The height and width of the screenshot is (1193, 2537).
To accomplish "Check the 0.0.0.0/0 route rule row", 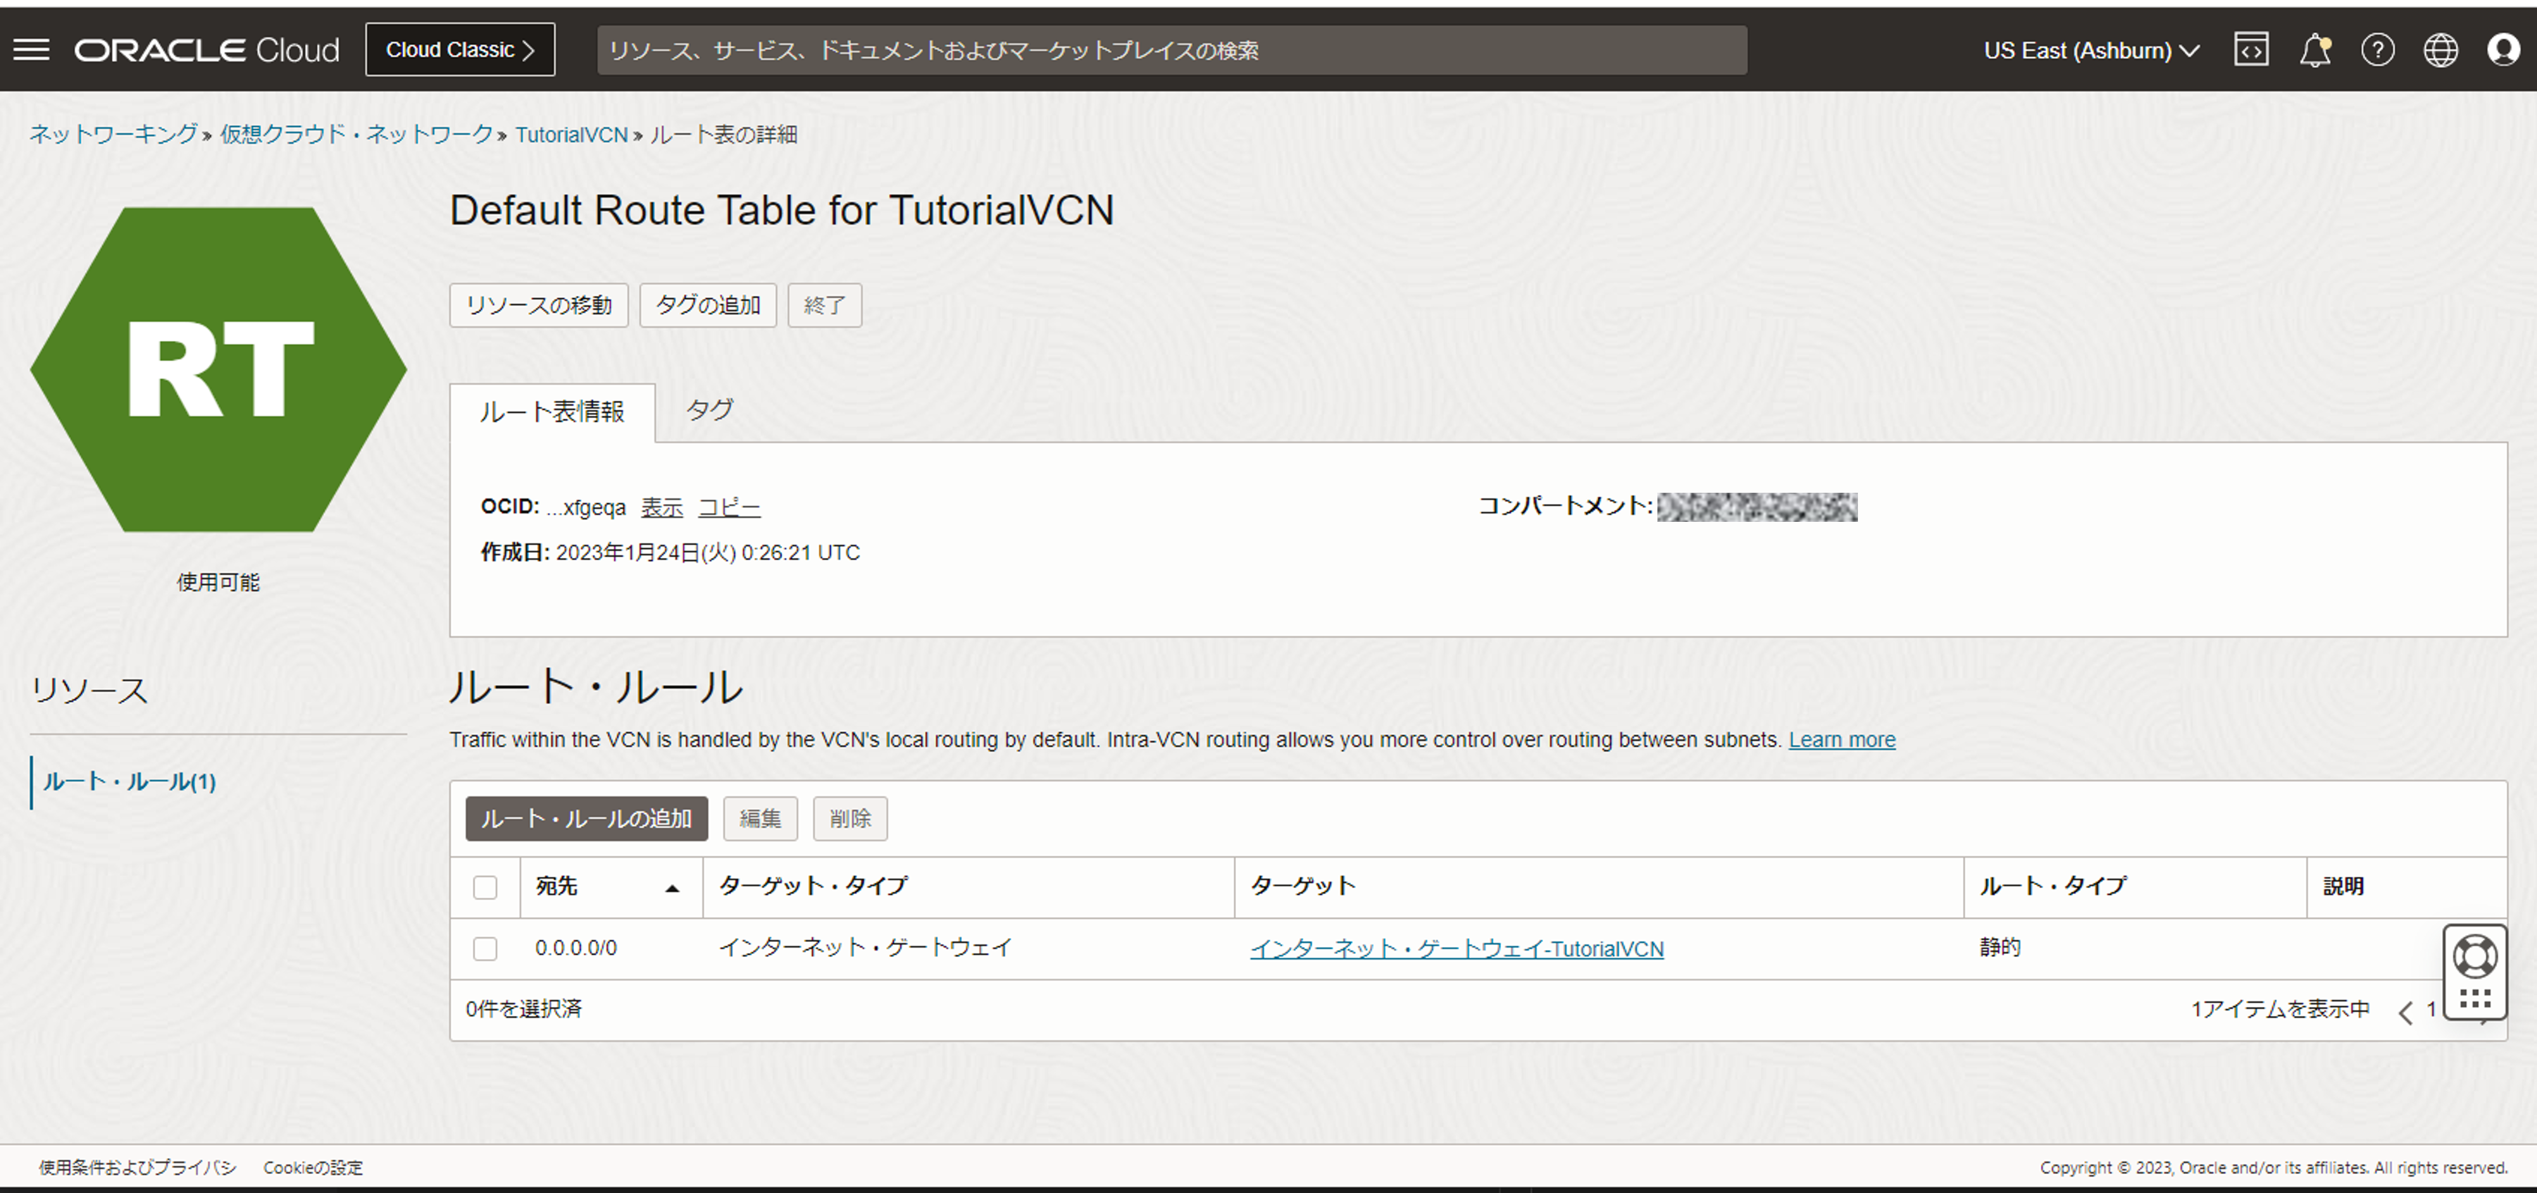I will (x=485, y=948).
